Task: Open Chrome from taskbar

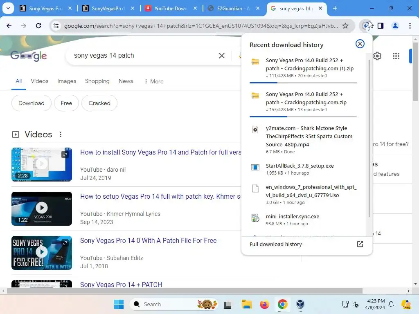Action: 282,304
